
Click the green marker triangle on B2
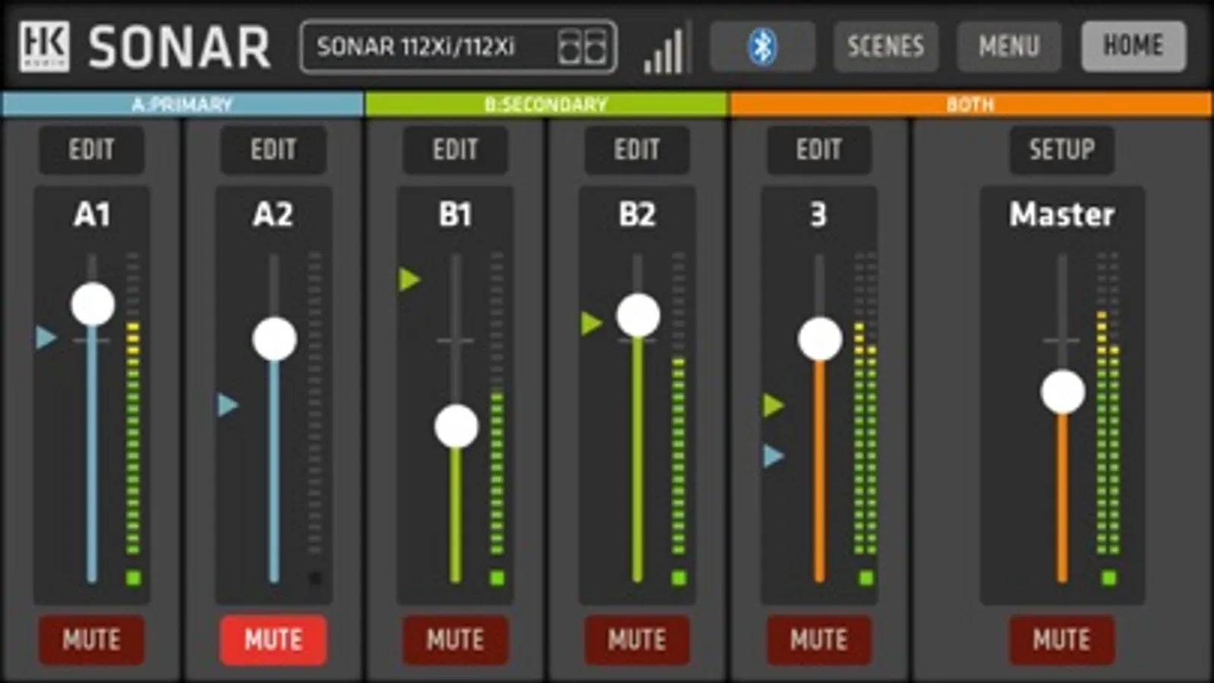(591, 323)
